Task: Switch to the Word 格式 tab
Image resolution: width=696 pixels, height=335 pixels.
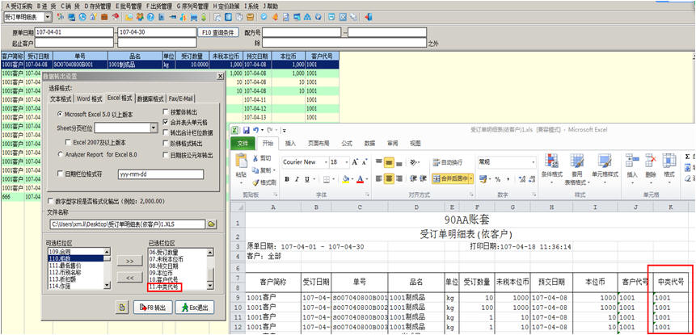Action: [x=89, y=98]
